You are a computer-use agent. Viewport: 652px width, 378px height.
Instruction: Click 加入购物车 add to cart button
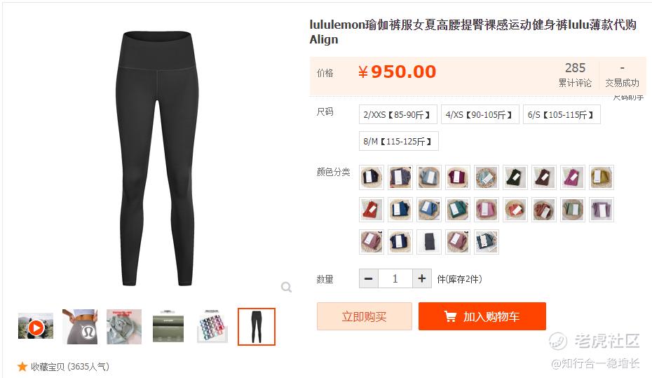coord(482,316)
